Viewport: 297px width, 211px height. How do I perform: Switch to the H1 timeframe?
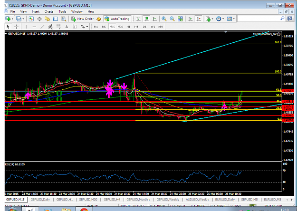[128, 27]
